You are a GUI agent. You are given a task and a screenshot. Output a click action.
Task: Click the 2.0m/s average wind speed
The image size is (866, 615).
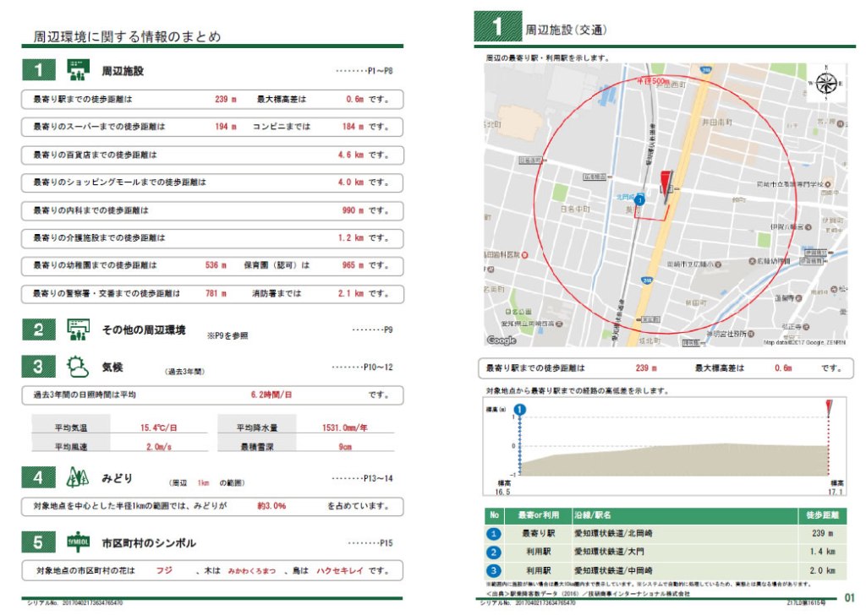point(158,446)
